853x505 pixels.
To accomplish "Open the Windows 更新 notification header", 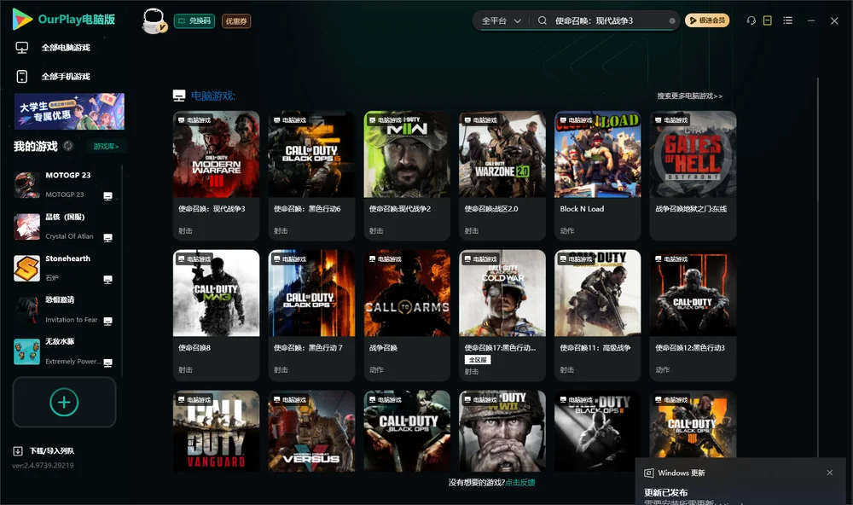I will tap(675, 473).
